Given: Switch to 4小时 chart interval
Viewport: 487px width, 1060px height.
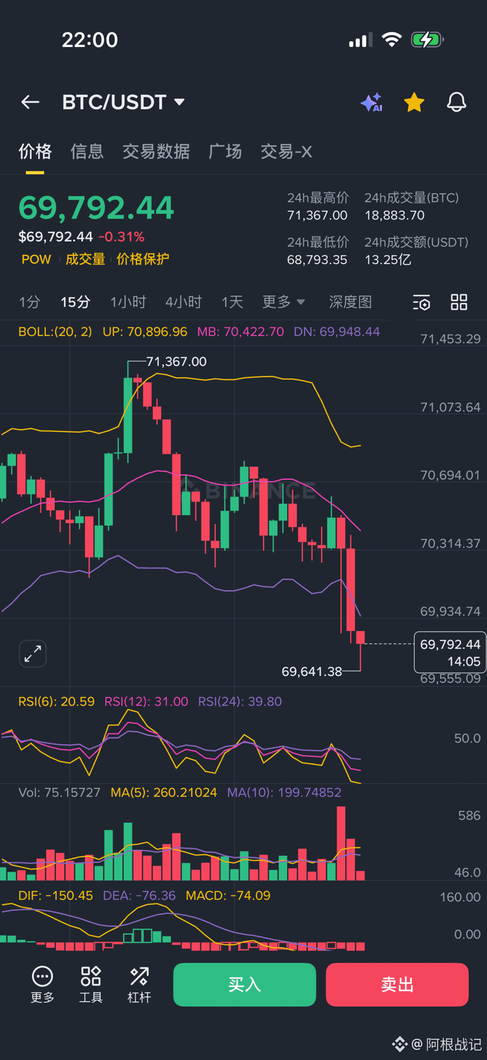Looking at the screenshot, I should pos(184,303).
